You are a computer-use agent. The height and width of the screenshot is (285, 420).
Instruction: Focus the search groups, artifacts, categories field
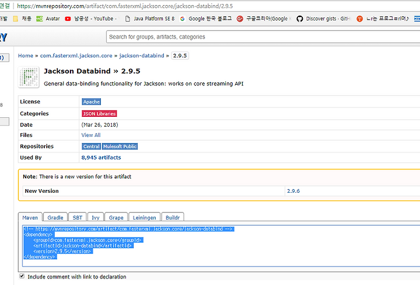click(x=263, y=37)
